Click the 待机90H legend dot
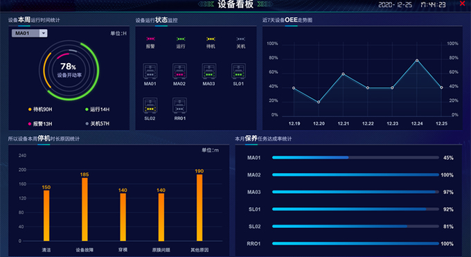The width and height of the screenshot is (471, 257). 30,109
